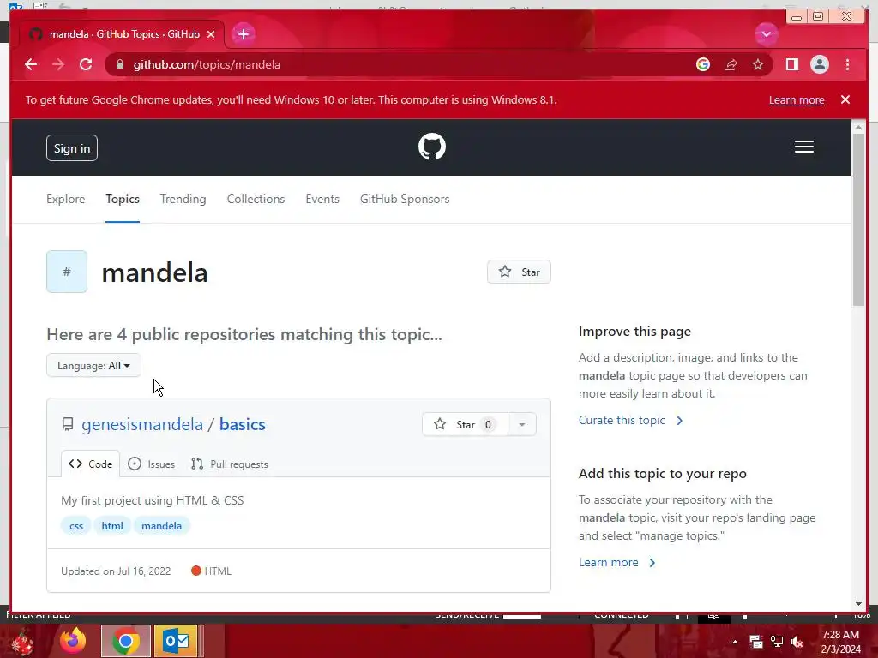Open the Google icon in address bar

[703, 64]
